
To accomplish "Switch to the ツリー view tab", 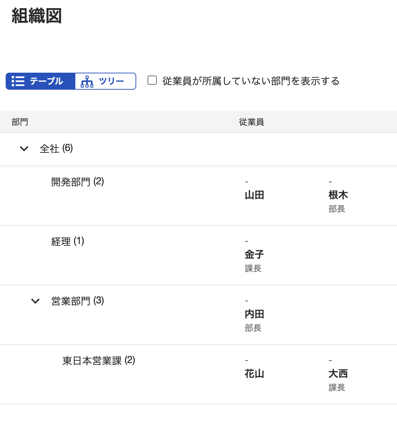I will (x=105, y=81).
